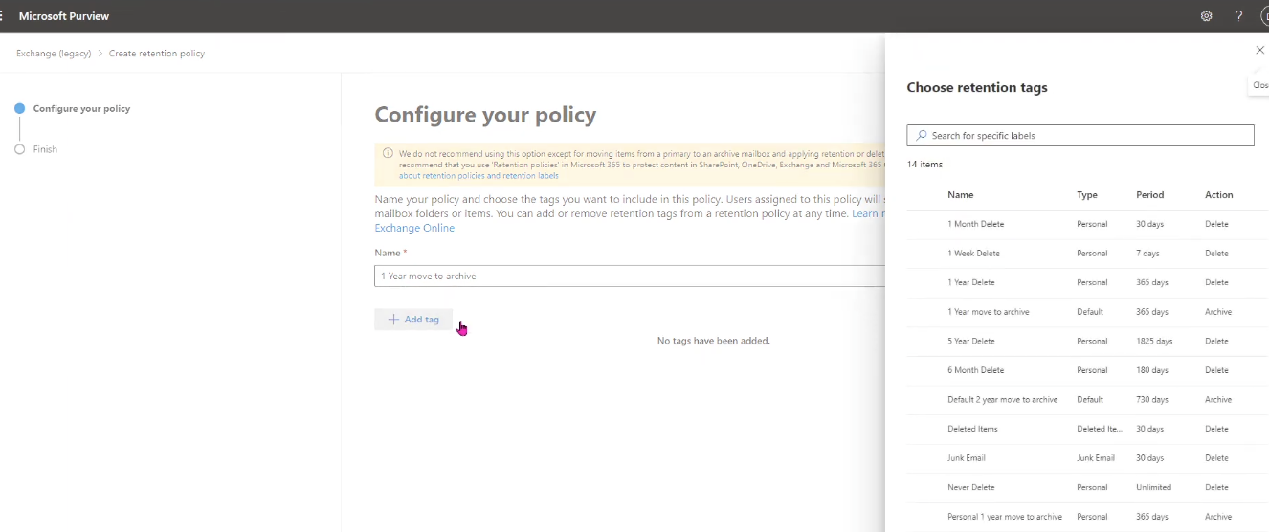Screen dimensions: 1269x532
Task: Click the Add tag button
Action: click(413, 320)
